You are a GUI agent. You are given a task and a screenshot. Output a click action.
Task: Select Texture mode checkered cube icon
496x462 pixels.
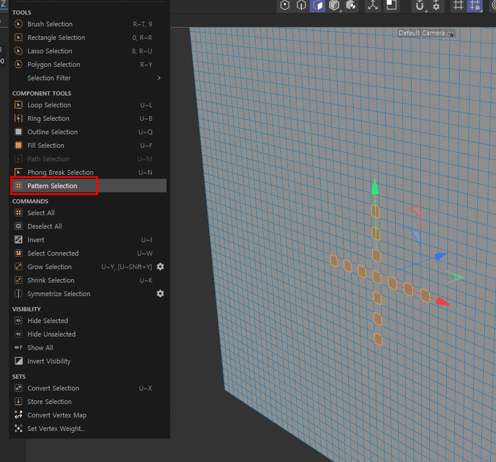pos(351,5)
